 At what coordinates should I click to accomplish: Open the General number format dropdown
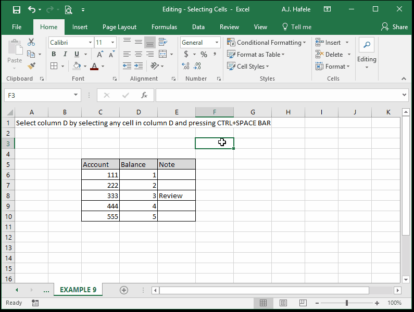coord(217,43)
